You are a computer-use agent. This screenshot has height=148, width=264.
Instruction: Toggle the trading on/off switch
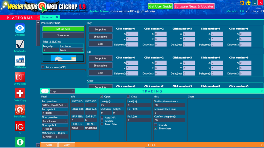tap(45, 91)
